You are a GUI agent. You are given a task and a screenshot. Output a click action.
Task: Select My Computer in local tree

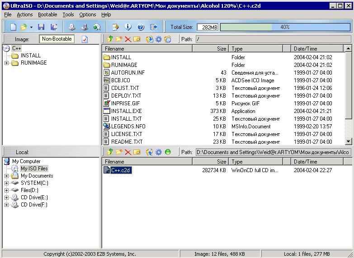26,161
